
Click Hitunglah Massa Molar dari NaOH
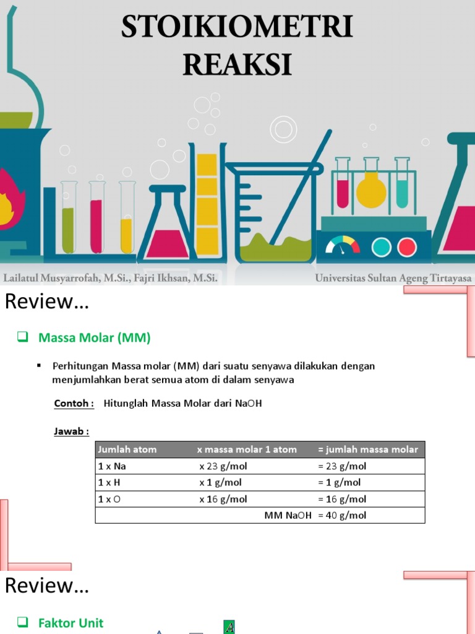(182, 403)
